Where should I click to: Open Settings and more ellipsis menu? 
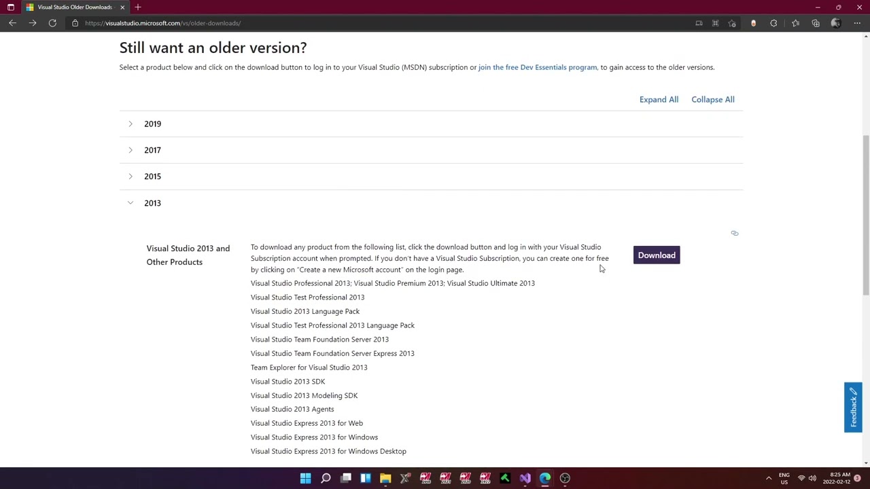point(857,23)
